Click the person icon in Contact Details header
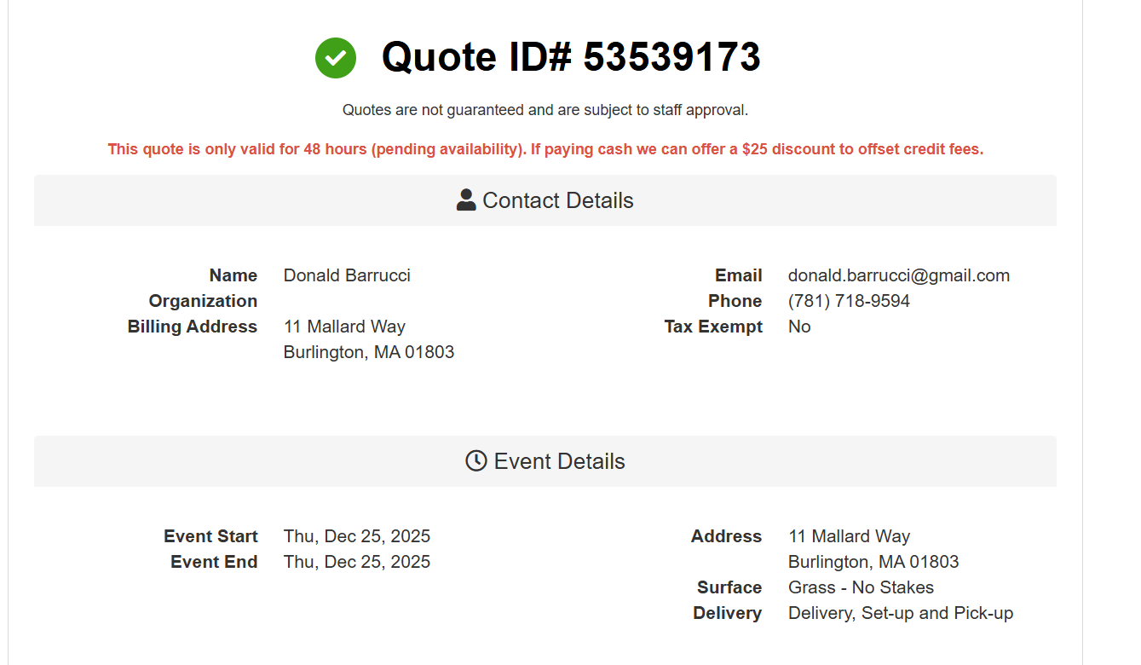The image size is (1141, 665). pyautogui.click(x=466, y=200)
